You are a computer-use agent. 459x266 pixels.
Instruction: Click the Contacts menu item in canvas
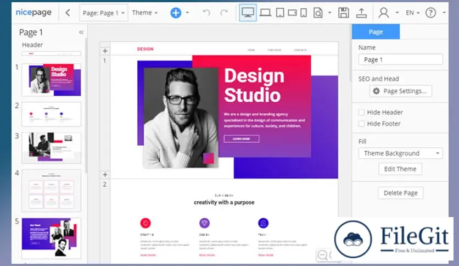pos(300,50)
